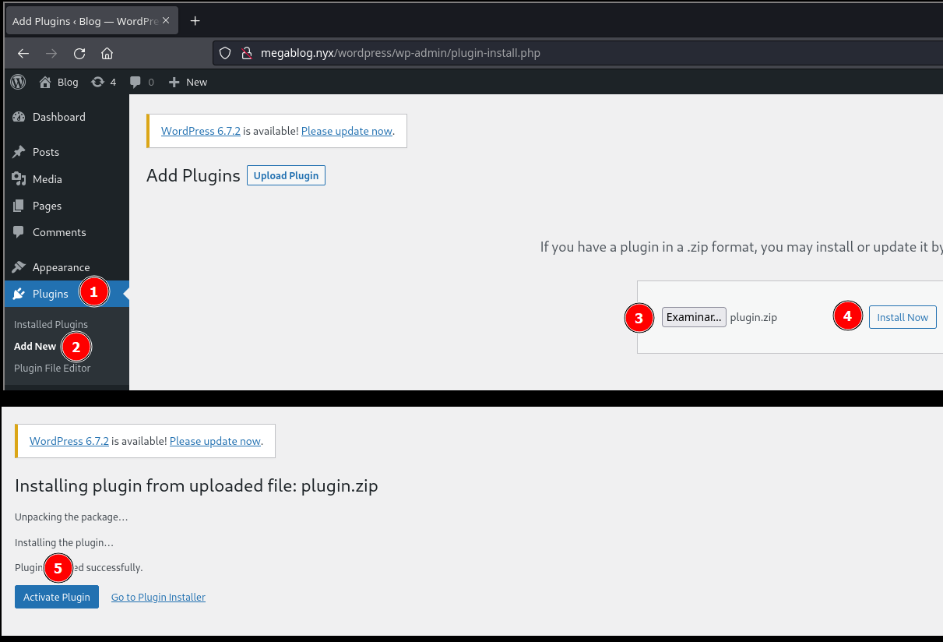Viewport: 943px width, 642px height.
Task: Click the browser home icon
Action: (x=107, y=54)
